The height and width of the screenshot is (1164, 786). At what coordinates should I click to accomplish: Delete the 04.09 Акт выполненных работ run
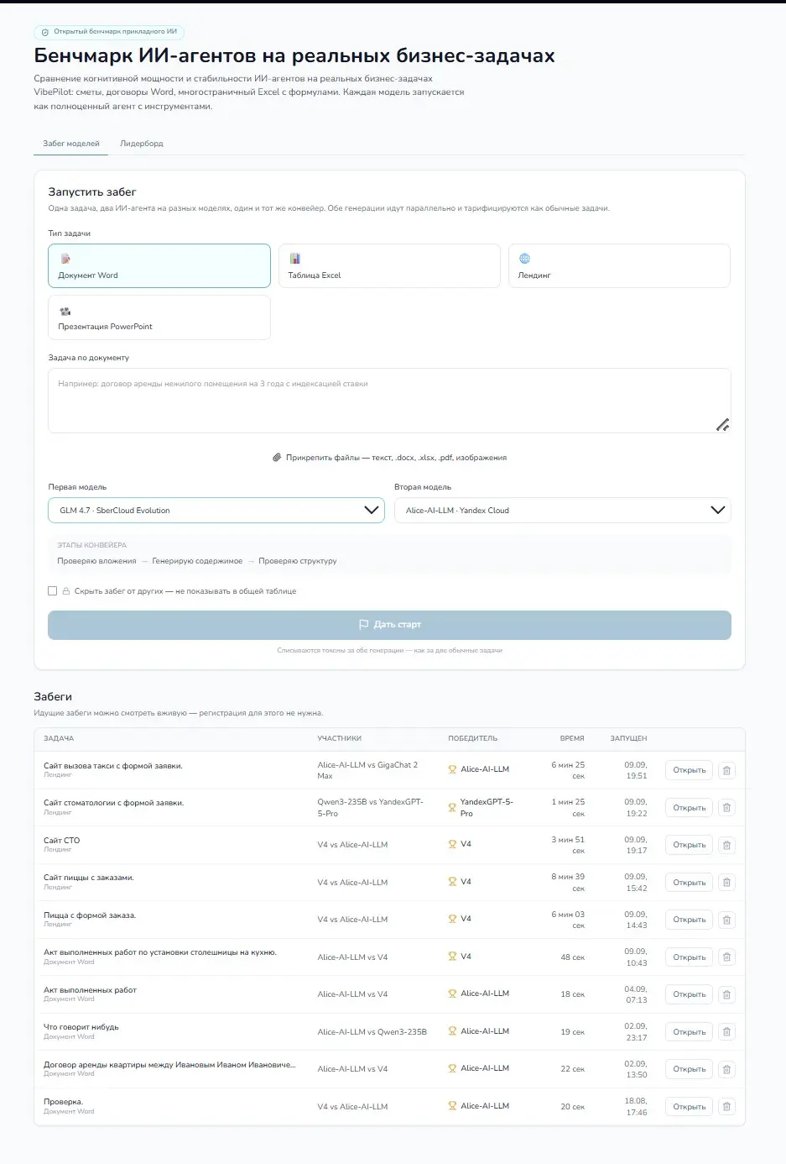(x=726, y=994)
